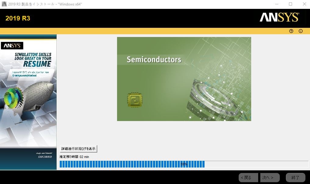Click the estimated time remaining text
Image resolution: width=310 pixels, height=184 pixels.
pyautogui.click(x=74, y=156)
